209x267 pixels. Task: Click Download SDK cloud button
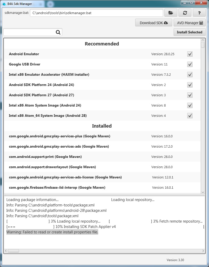[154, 23]
